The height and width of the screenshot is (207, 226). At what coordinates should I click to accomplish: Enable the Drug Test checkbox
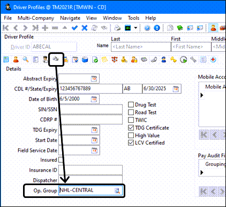coord(131,105)
